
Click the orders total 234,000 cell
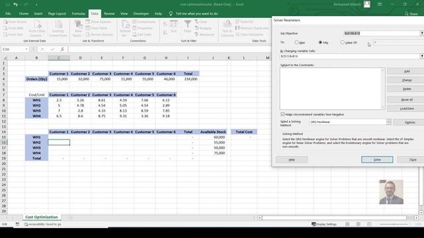click(x=188, y=79)
